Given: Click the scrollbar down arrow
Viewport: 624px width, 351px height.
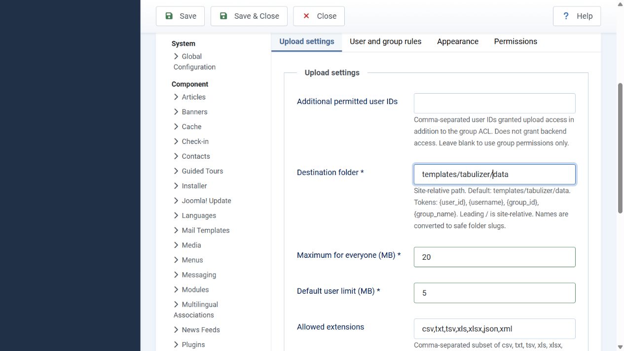Looking at the screenshot, I should pos(620,347).
